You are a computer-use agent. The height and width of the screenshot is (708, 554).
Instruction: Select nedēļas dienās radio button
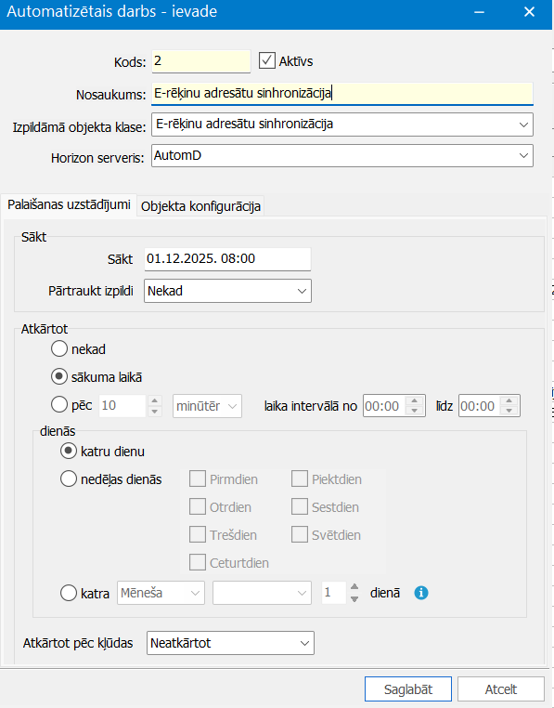click(69, 479)
